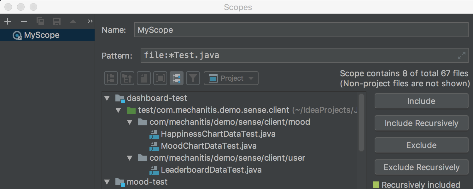Focus the Name input field
This screenshot has width=473, height=189.
click(x=301, y=30)
